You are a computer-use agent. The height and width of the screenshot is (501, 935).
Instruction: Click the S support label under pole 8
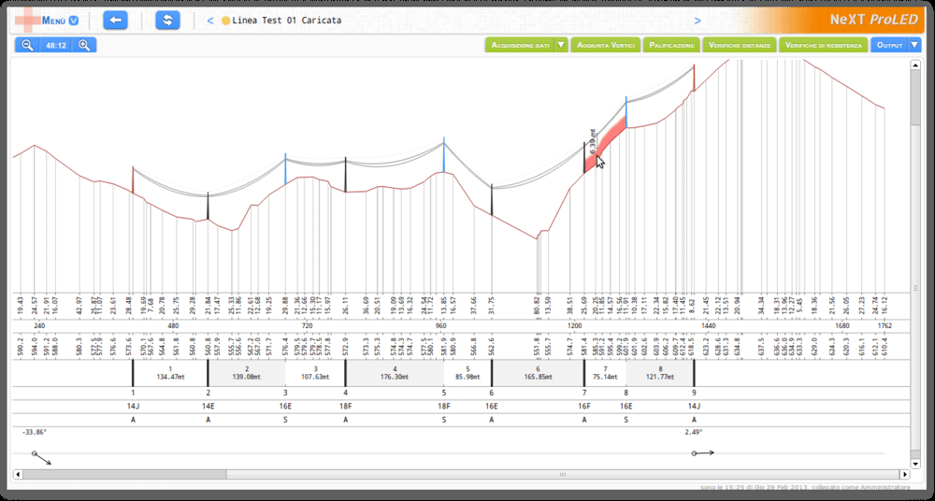point(626,420)
